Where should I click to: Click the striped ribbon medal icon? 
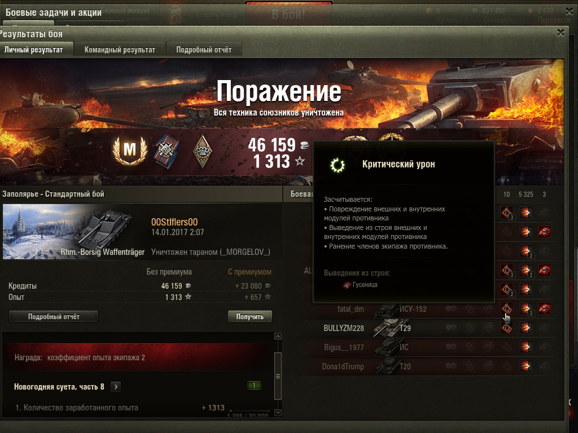pos(167,151)
